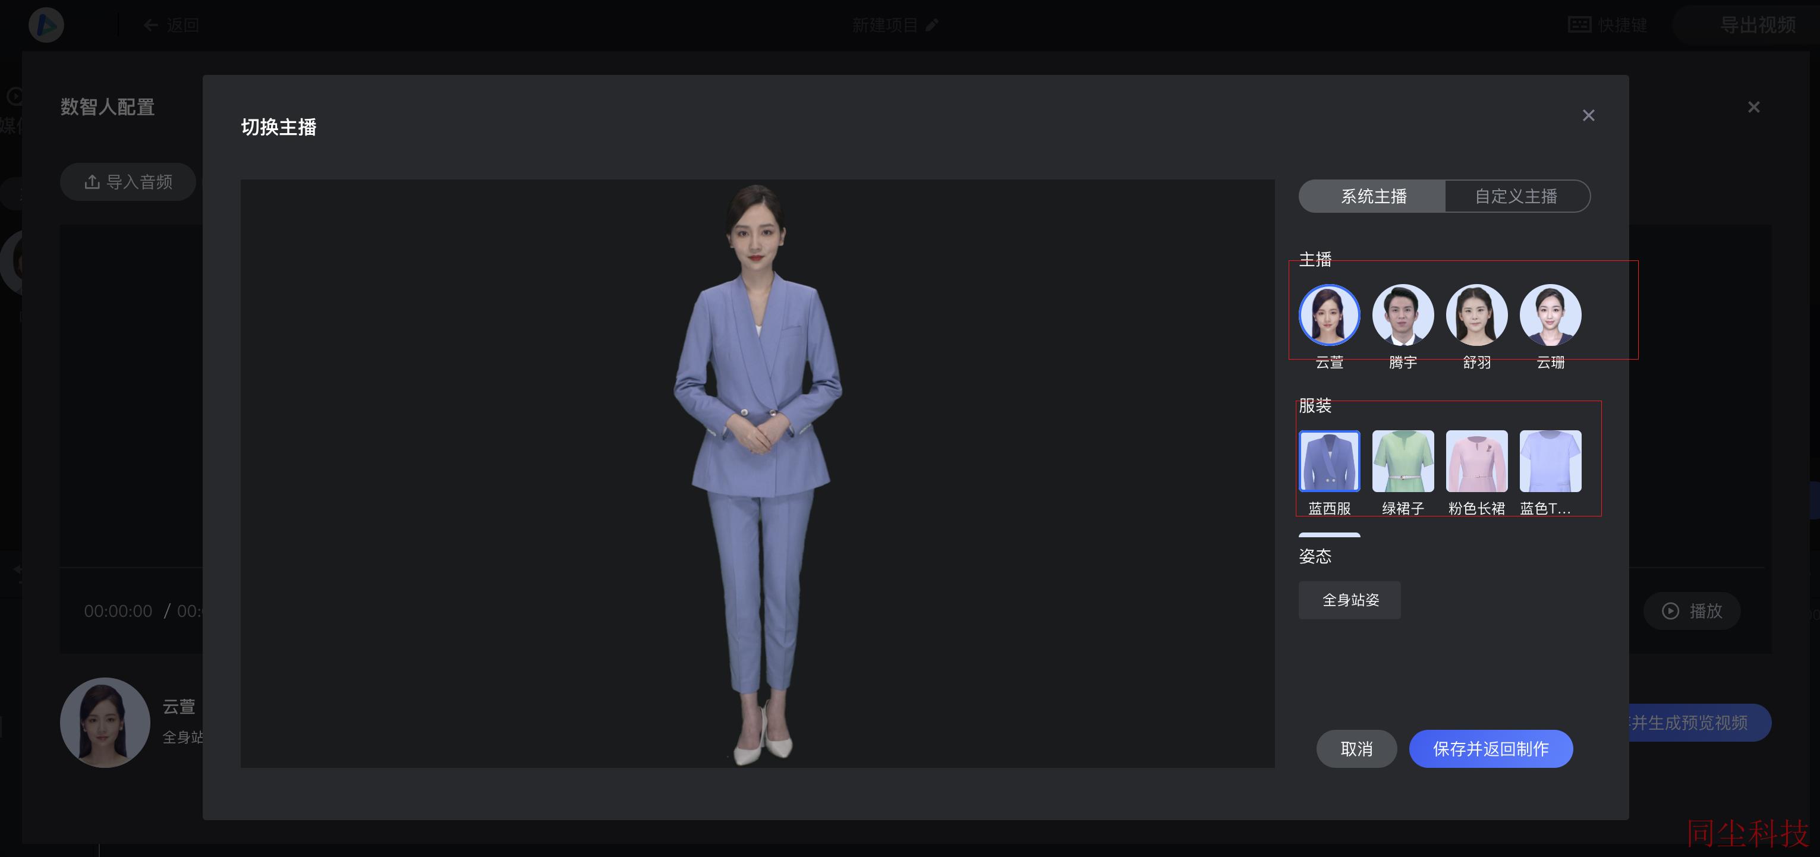The image size is (1820, 857).
Task: Select anchor 腾宇 avatar
Action: (x=1402, y=314)
